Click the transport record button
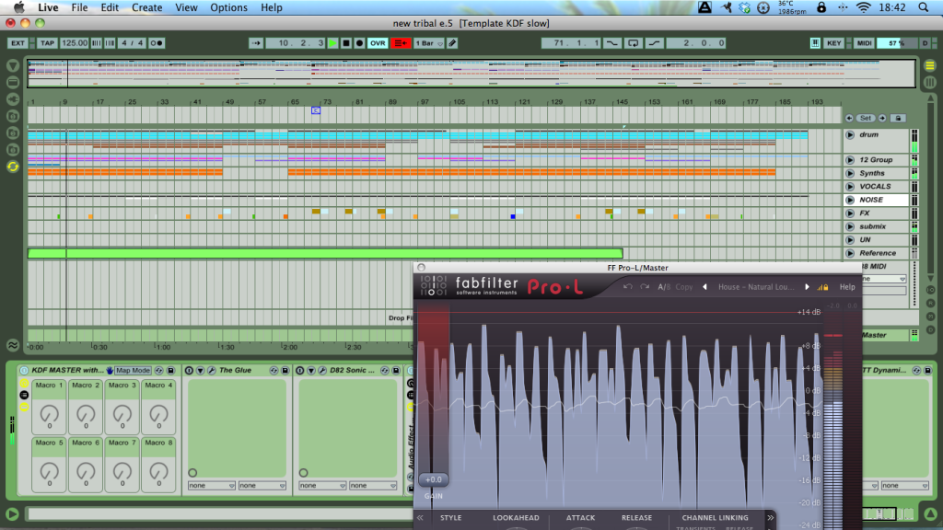Image resolution: width=943 pixels, height=530 pixels. [359, 43]
